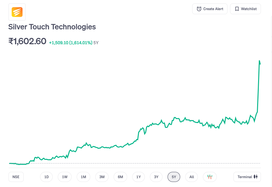Add stock to Watchlist
Screen dimensions: 272x187
click(245, 9)
